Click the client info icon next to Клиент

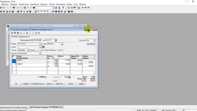[x=43, y=47]
